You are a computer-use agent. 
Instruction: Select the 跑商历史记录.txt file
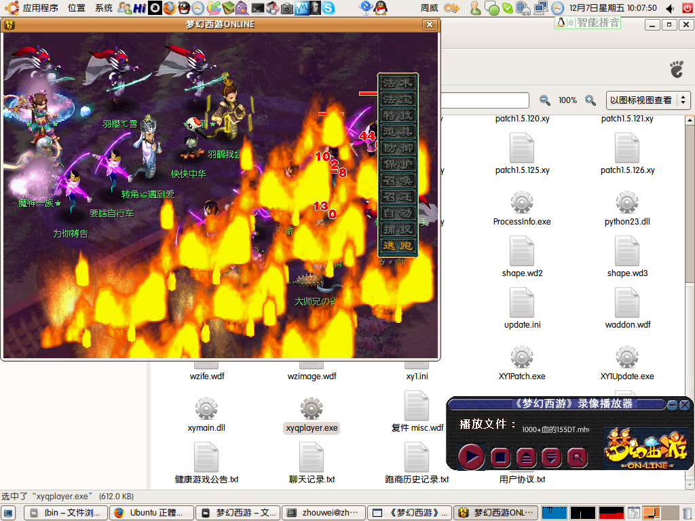pyautogui.click(x=417, y=463)
